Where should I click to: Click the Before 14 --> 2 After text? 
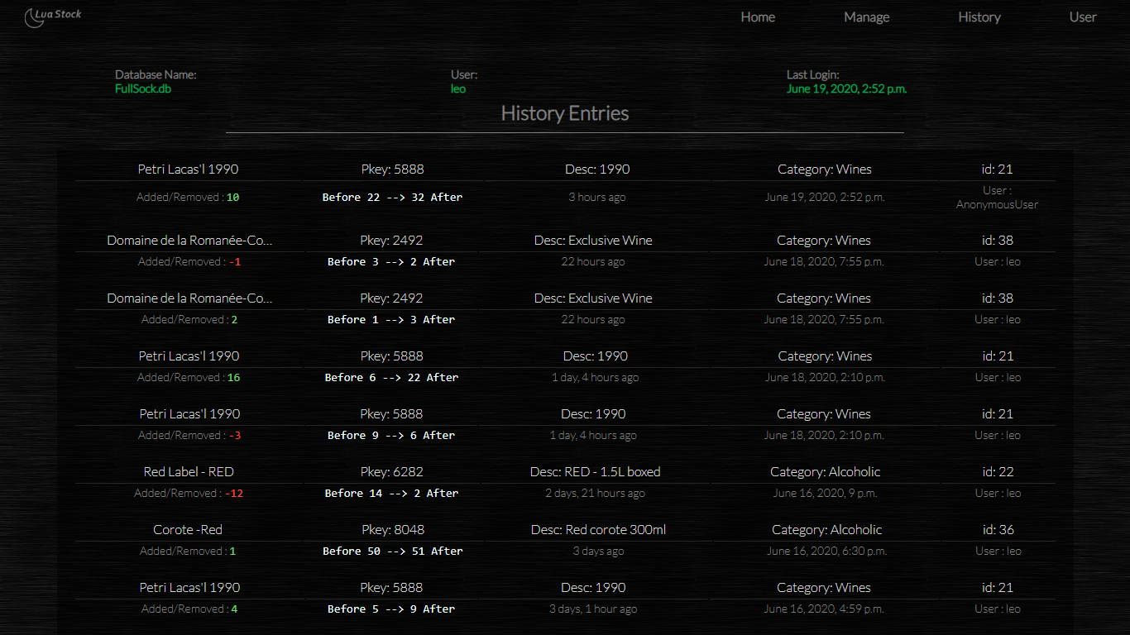(x=392, y=494)
